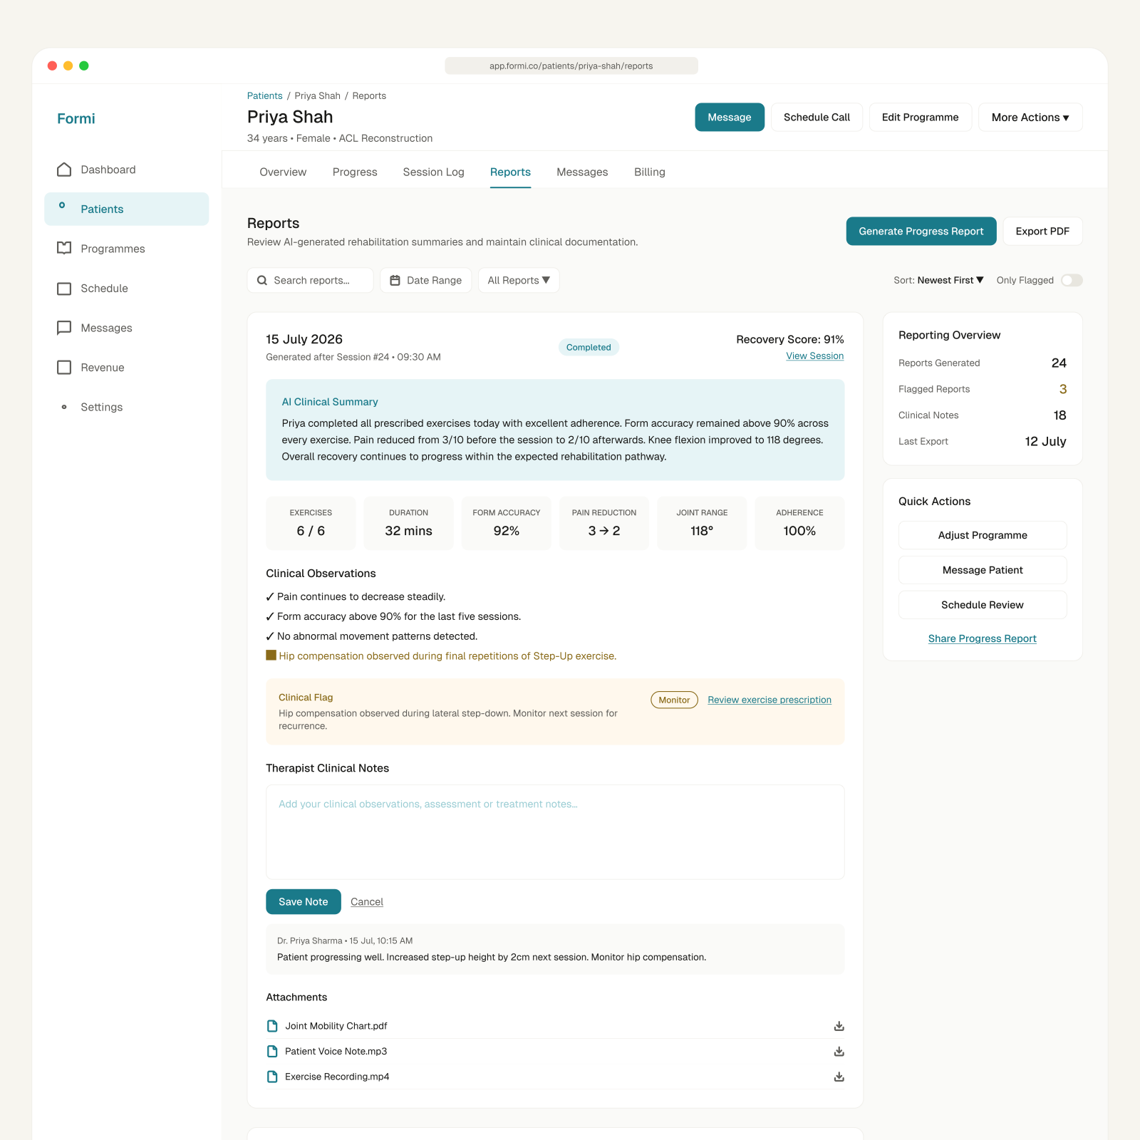The width and height of the screenshot is (1140, 1140).
Task: Click the browser address bar URL
Action: [571, 66]
